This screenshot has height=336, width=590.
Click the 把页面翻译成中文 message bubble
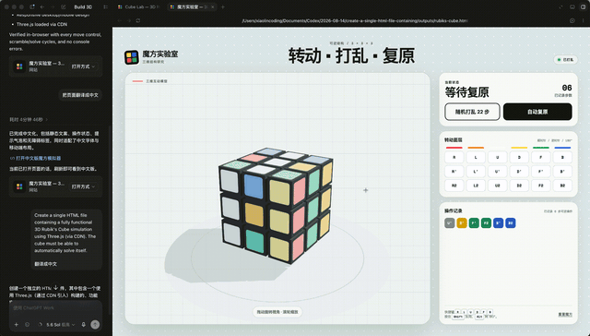[80, 95]
